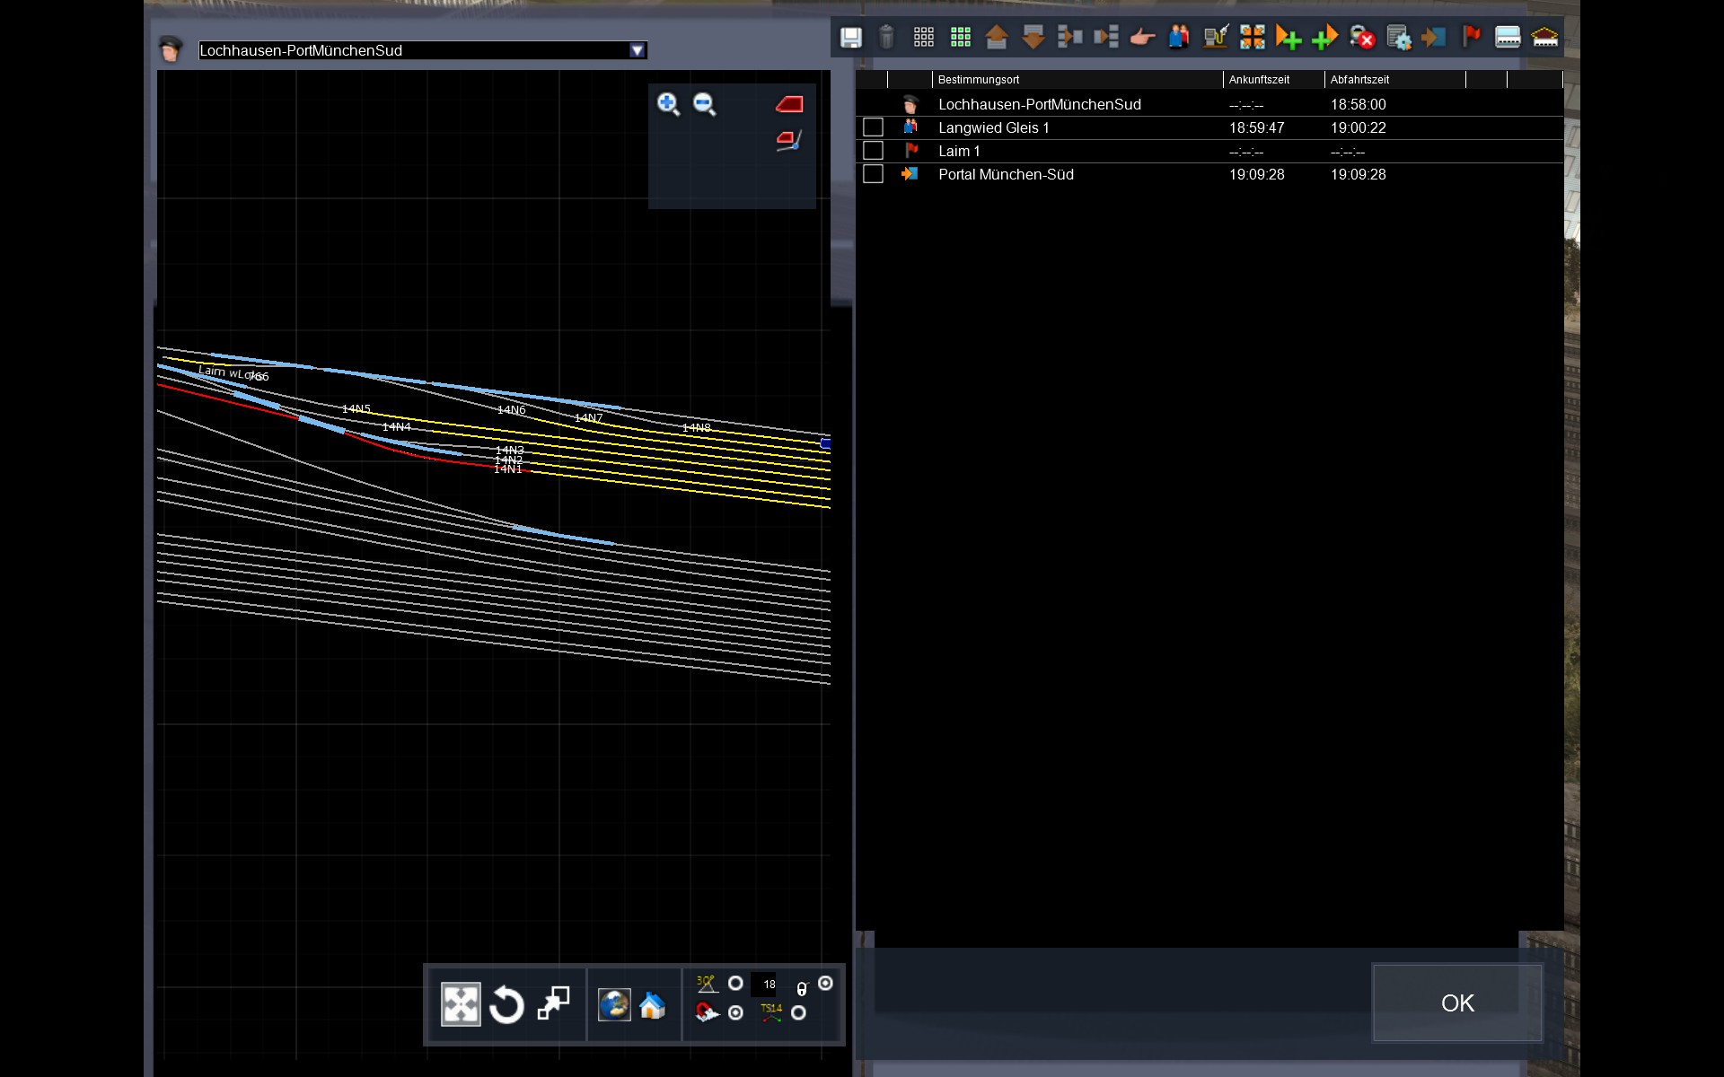
Task: Select the Lochhausen-PortMünchenSud timetable row
Action: pos(1209,104)
